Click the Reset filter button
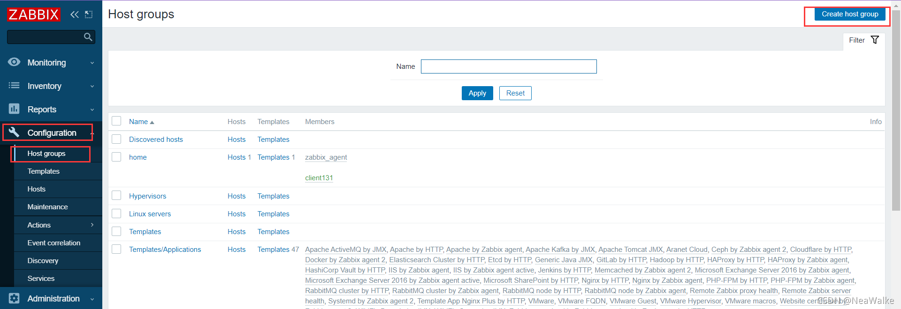 pos(515,93)
